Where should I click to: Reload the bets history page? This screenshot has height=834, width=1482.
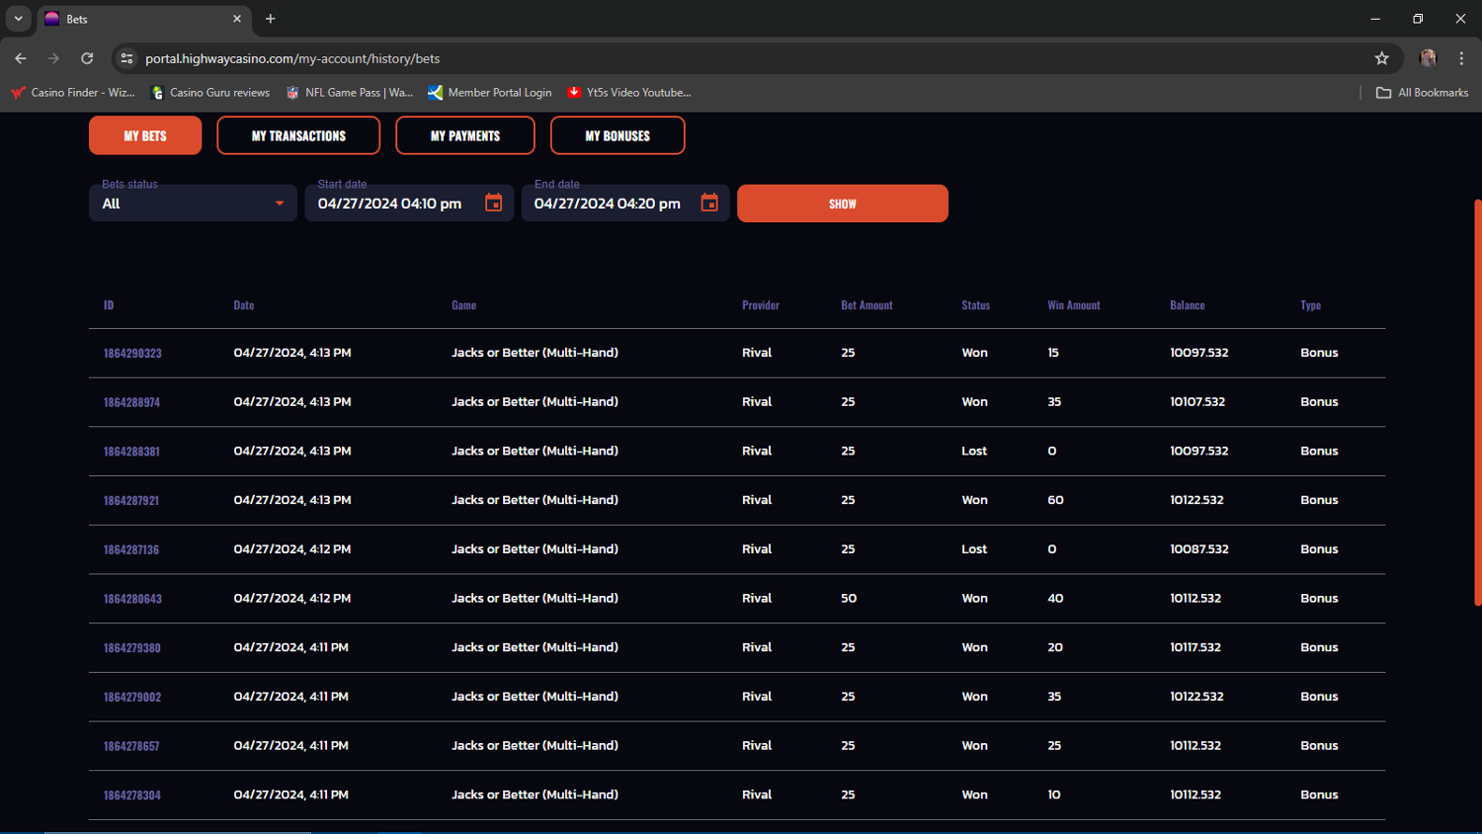coord(87,58)
